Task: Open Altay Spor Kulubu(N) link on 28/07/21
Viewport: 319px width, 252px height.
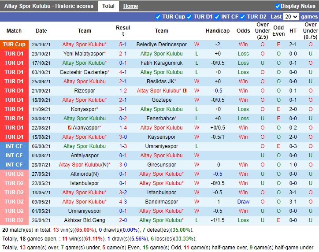Action: click(x=85, y=164)
